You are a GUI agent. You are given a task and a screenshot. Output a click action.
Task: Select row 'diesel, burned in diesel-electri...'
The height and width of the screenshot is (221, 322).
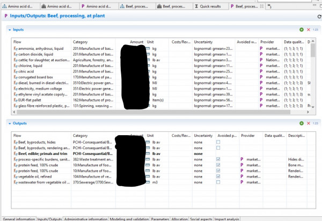161,83
